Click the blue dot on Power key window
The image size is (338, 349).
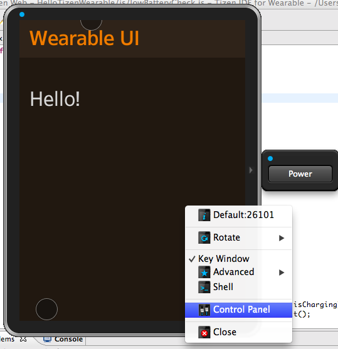[x=270, y=159]
